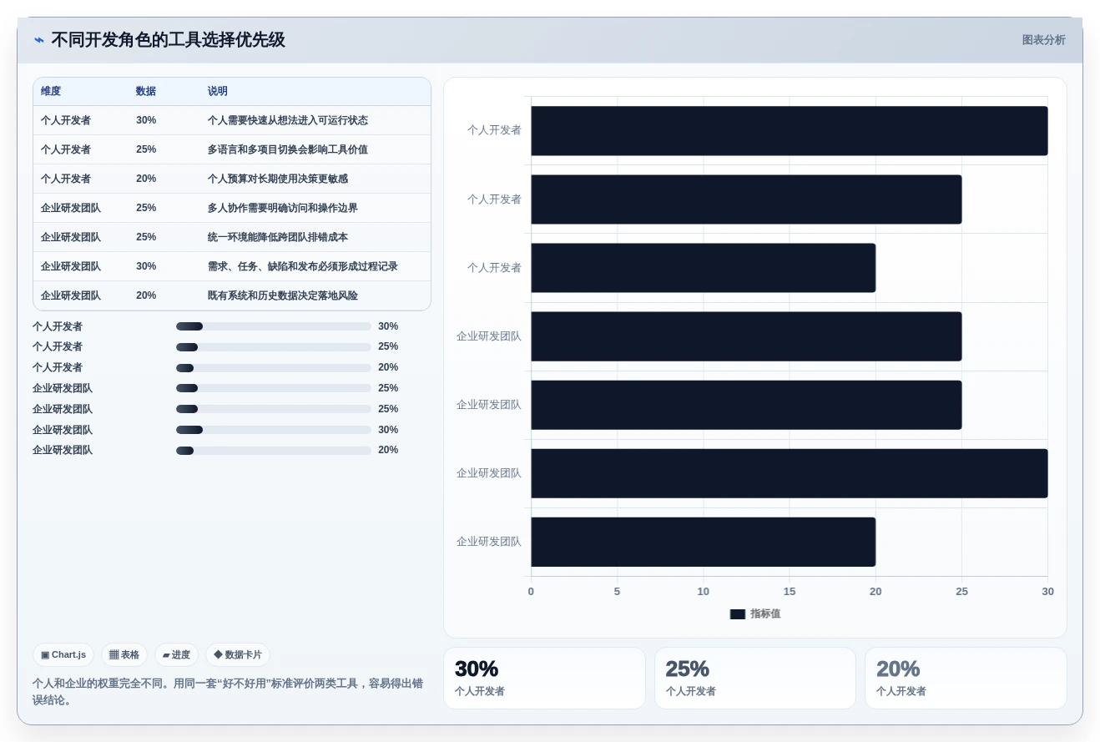Click the summary paragraph starting 个人和企业的权重完全不同

[228, 692]
